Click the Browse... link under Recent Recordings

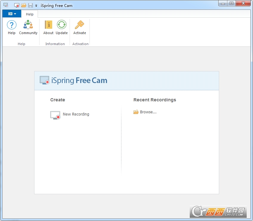pyautogui.click(x=148, y=112)
